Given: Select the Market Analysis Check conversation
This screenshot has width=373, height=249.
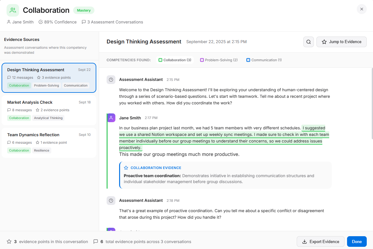Looking at the screenshot, I should tap(49, 110).
